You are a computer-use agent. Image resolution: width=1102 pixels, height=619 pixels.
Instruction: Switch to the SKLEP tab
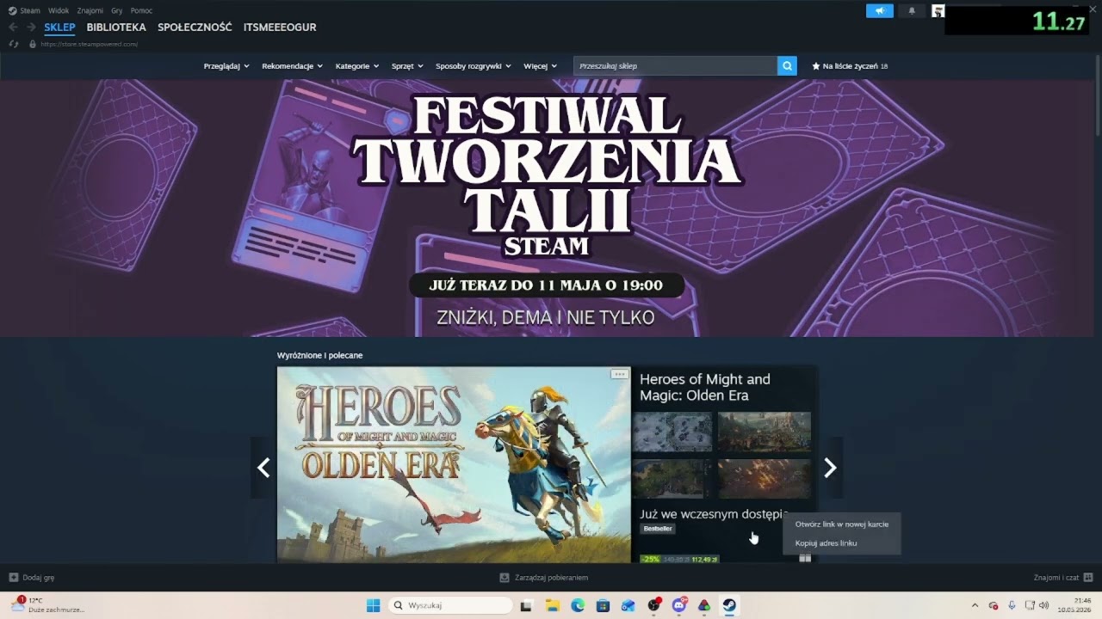pos(60,28)
